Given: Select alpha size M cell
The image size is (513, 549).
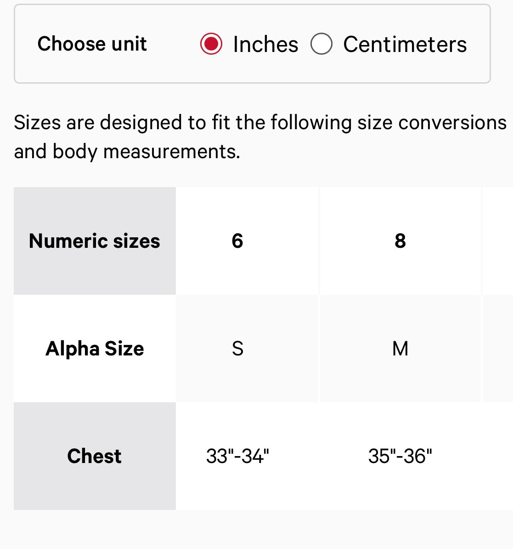Looking at the screenshot, I should click(x=400, y=349).
